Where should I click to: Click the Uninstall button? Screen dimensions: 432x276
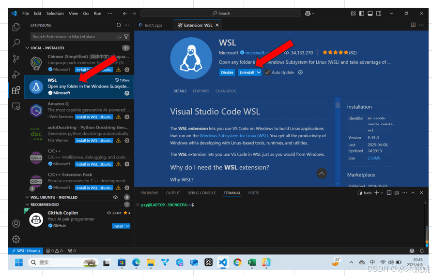click(x=247, y=73)
